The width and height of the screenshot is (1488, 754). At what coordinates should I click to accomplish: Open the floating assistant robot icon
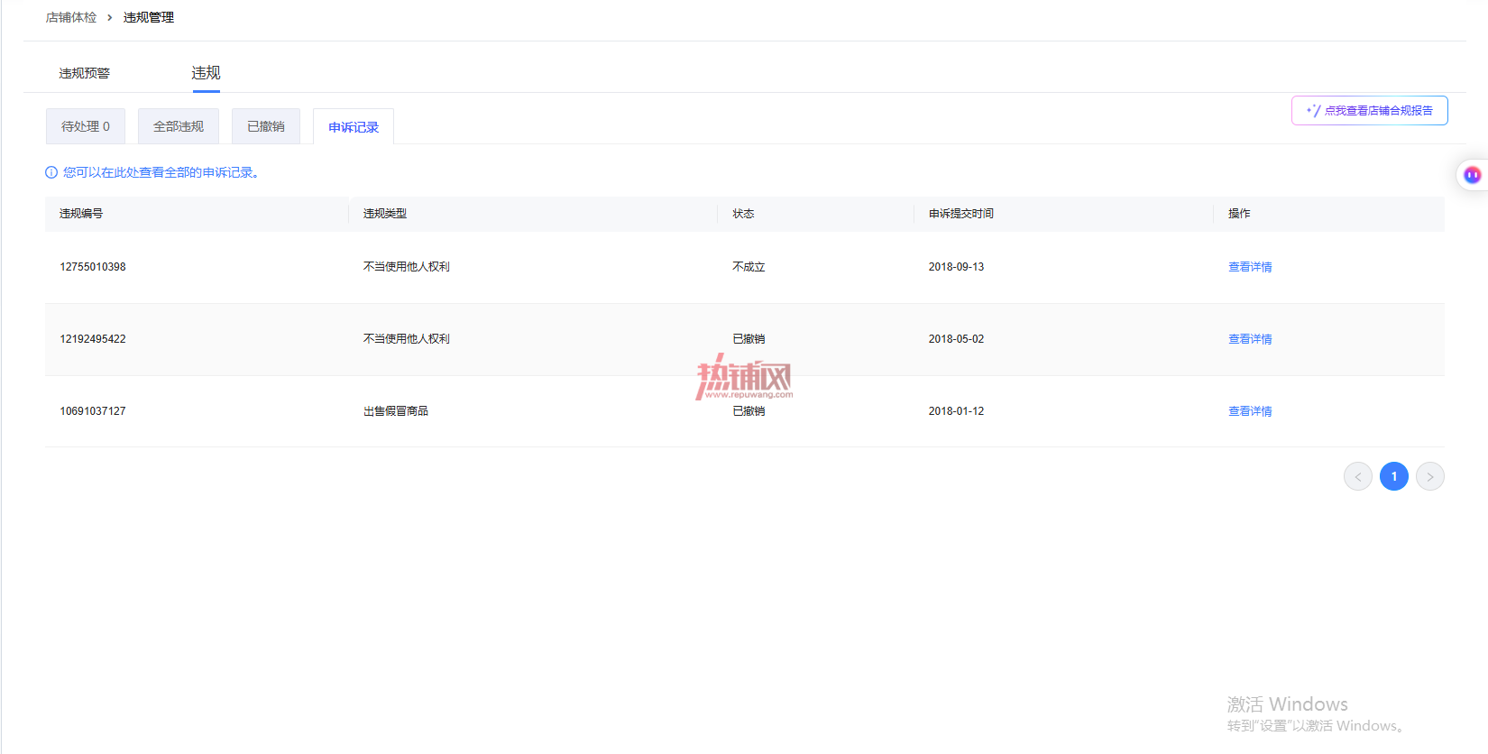click(1472, 175)
